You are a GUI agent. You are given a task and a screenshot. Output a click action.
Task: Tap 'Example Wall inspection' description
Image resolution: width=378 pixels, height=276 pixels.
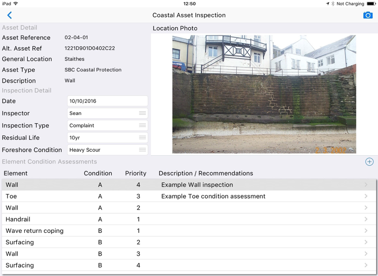[x=197, y=185]
